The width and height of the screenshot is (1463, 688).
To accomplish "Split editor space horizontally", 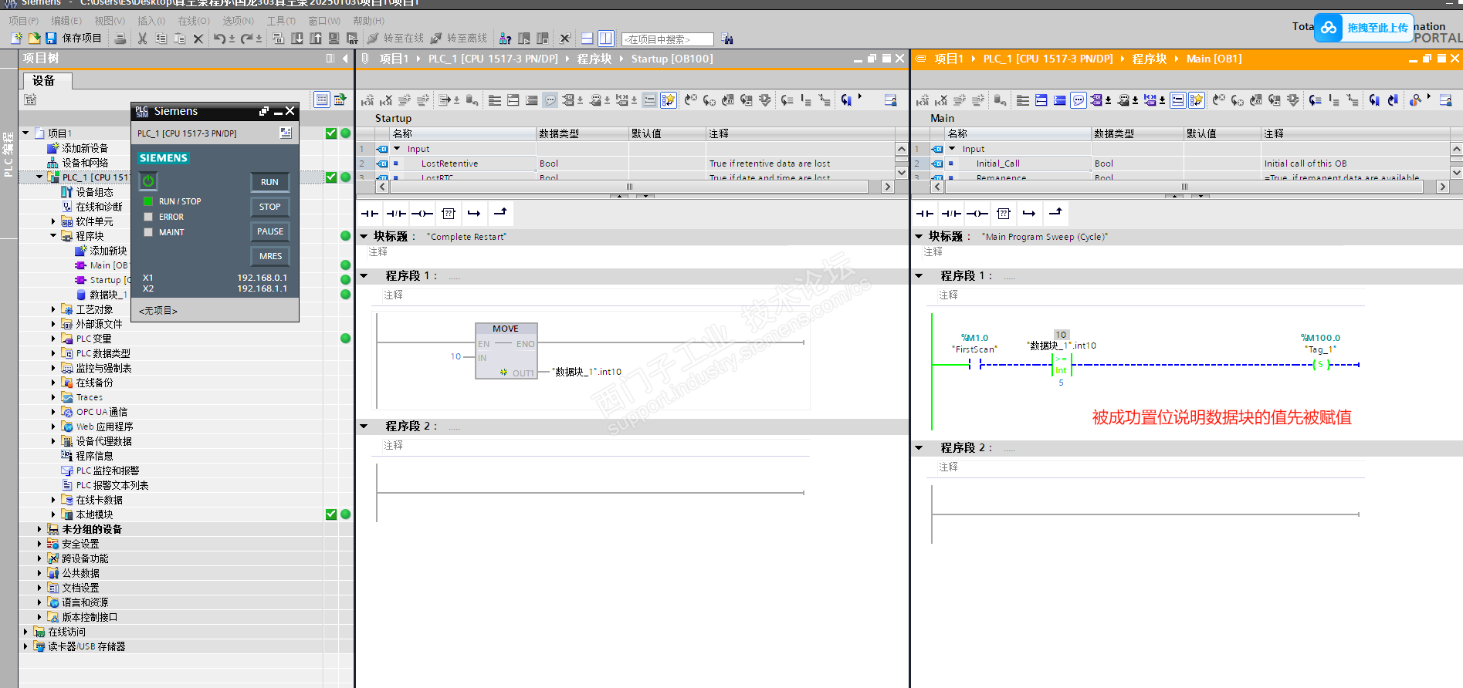I will [x=587, y=39].
